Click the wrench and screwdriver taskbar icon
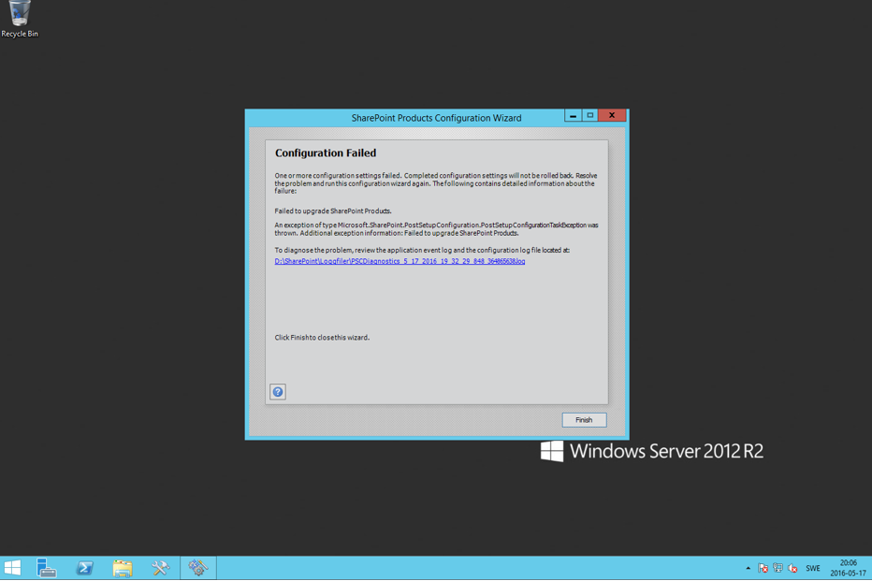The width and height of the screenshot is (872, 581). [x=160, y=568]
